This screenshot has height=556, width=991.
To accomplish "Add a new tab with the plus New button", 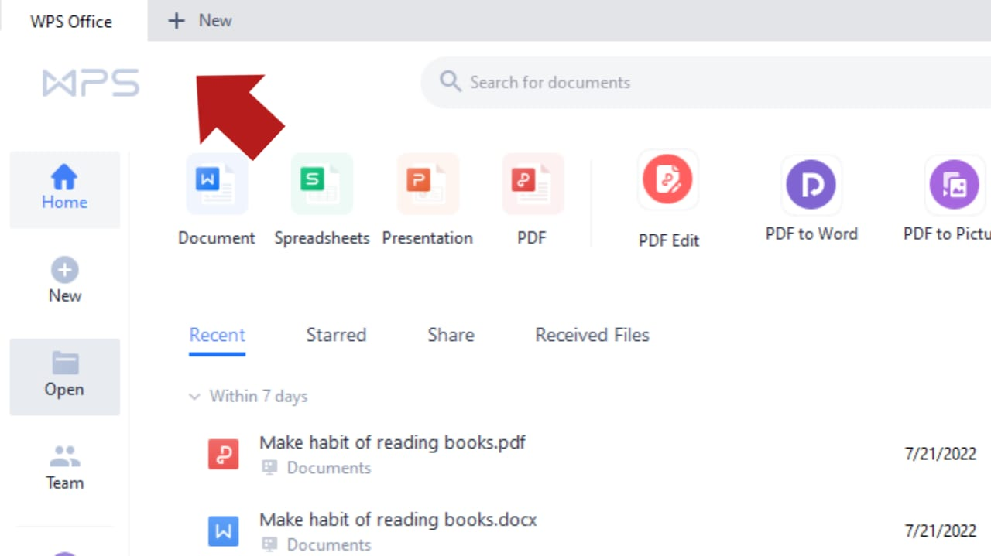I will pos(200,21).
